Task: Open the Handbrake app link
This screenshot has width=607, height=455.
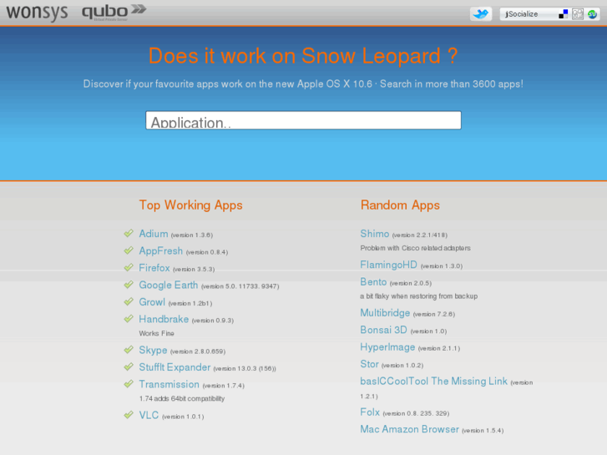Action: pos(164,319)
